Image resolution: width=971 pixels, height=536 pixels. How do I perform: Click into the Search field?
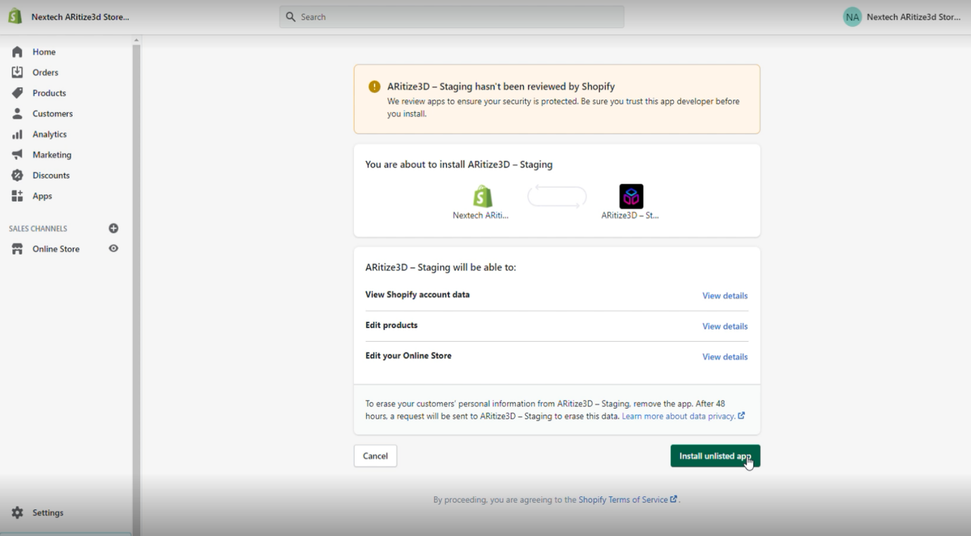tap(452, 17)
